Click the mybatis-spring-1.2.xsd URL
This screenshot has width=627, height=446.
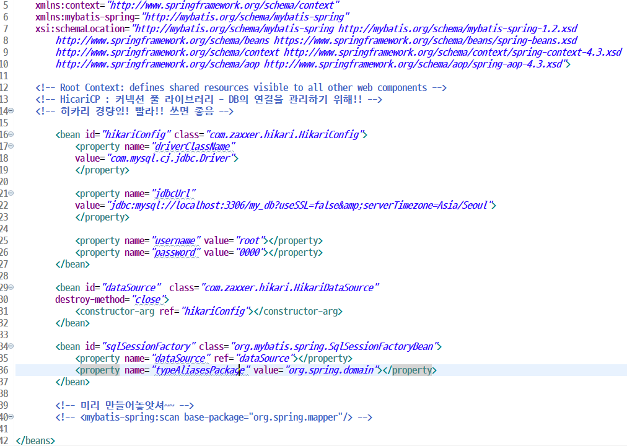tap(458, 28)
